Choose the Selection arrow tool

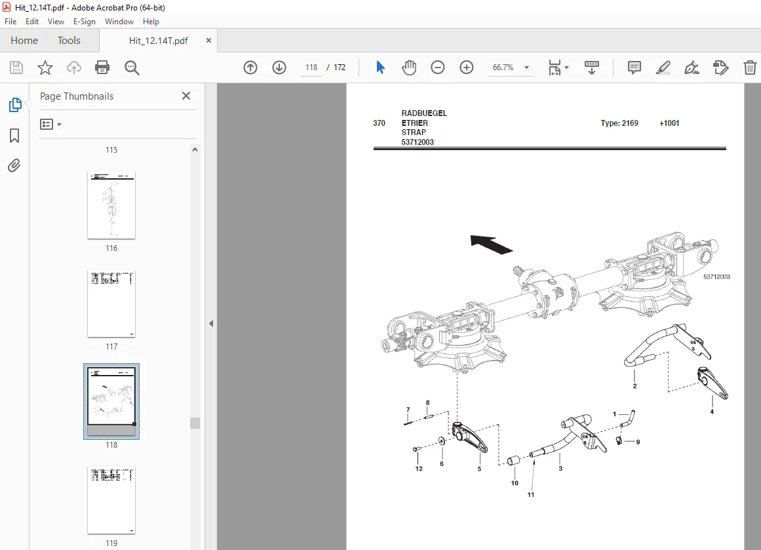pos(380,68)
